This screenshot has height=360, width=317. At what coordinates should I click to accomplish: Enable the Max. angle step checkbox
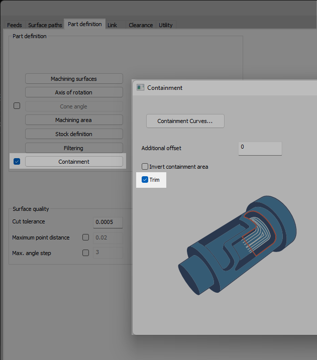click(85, 253)
